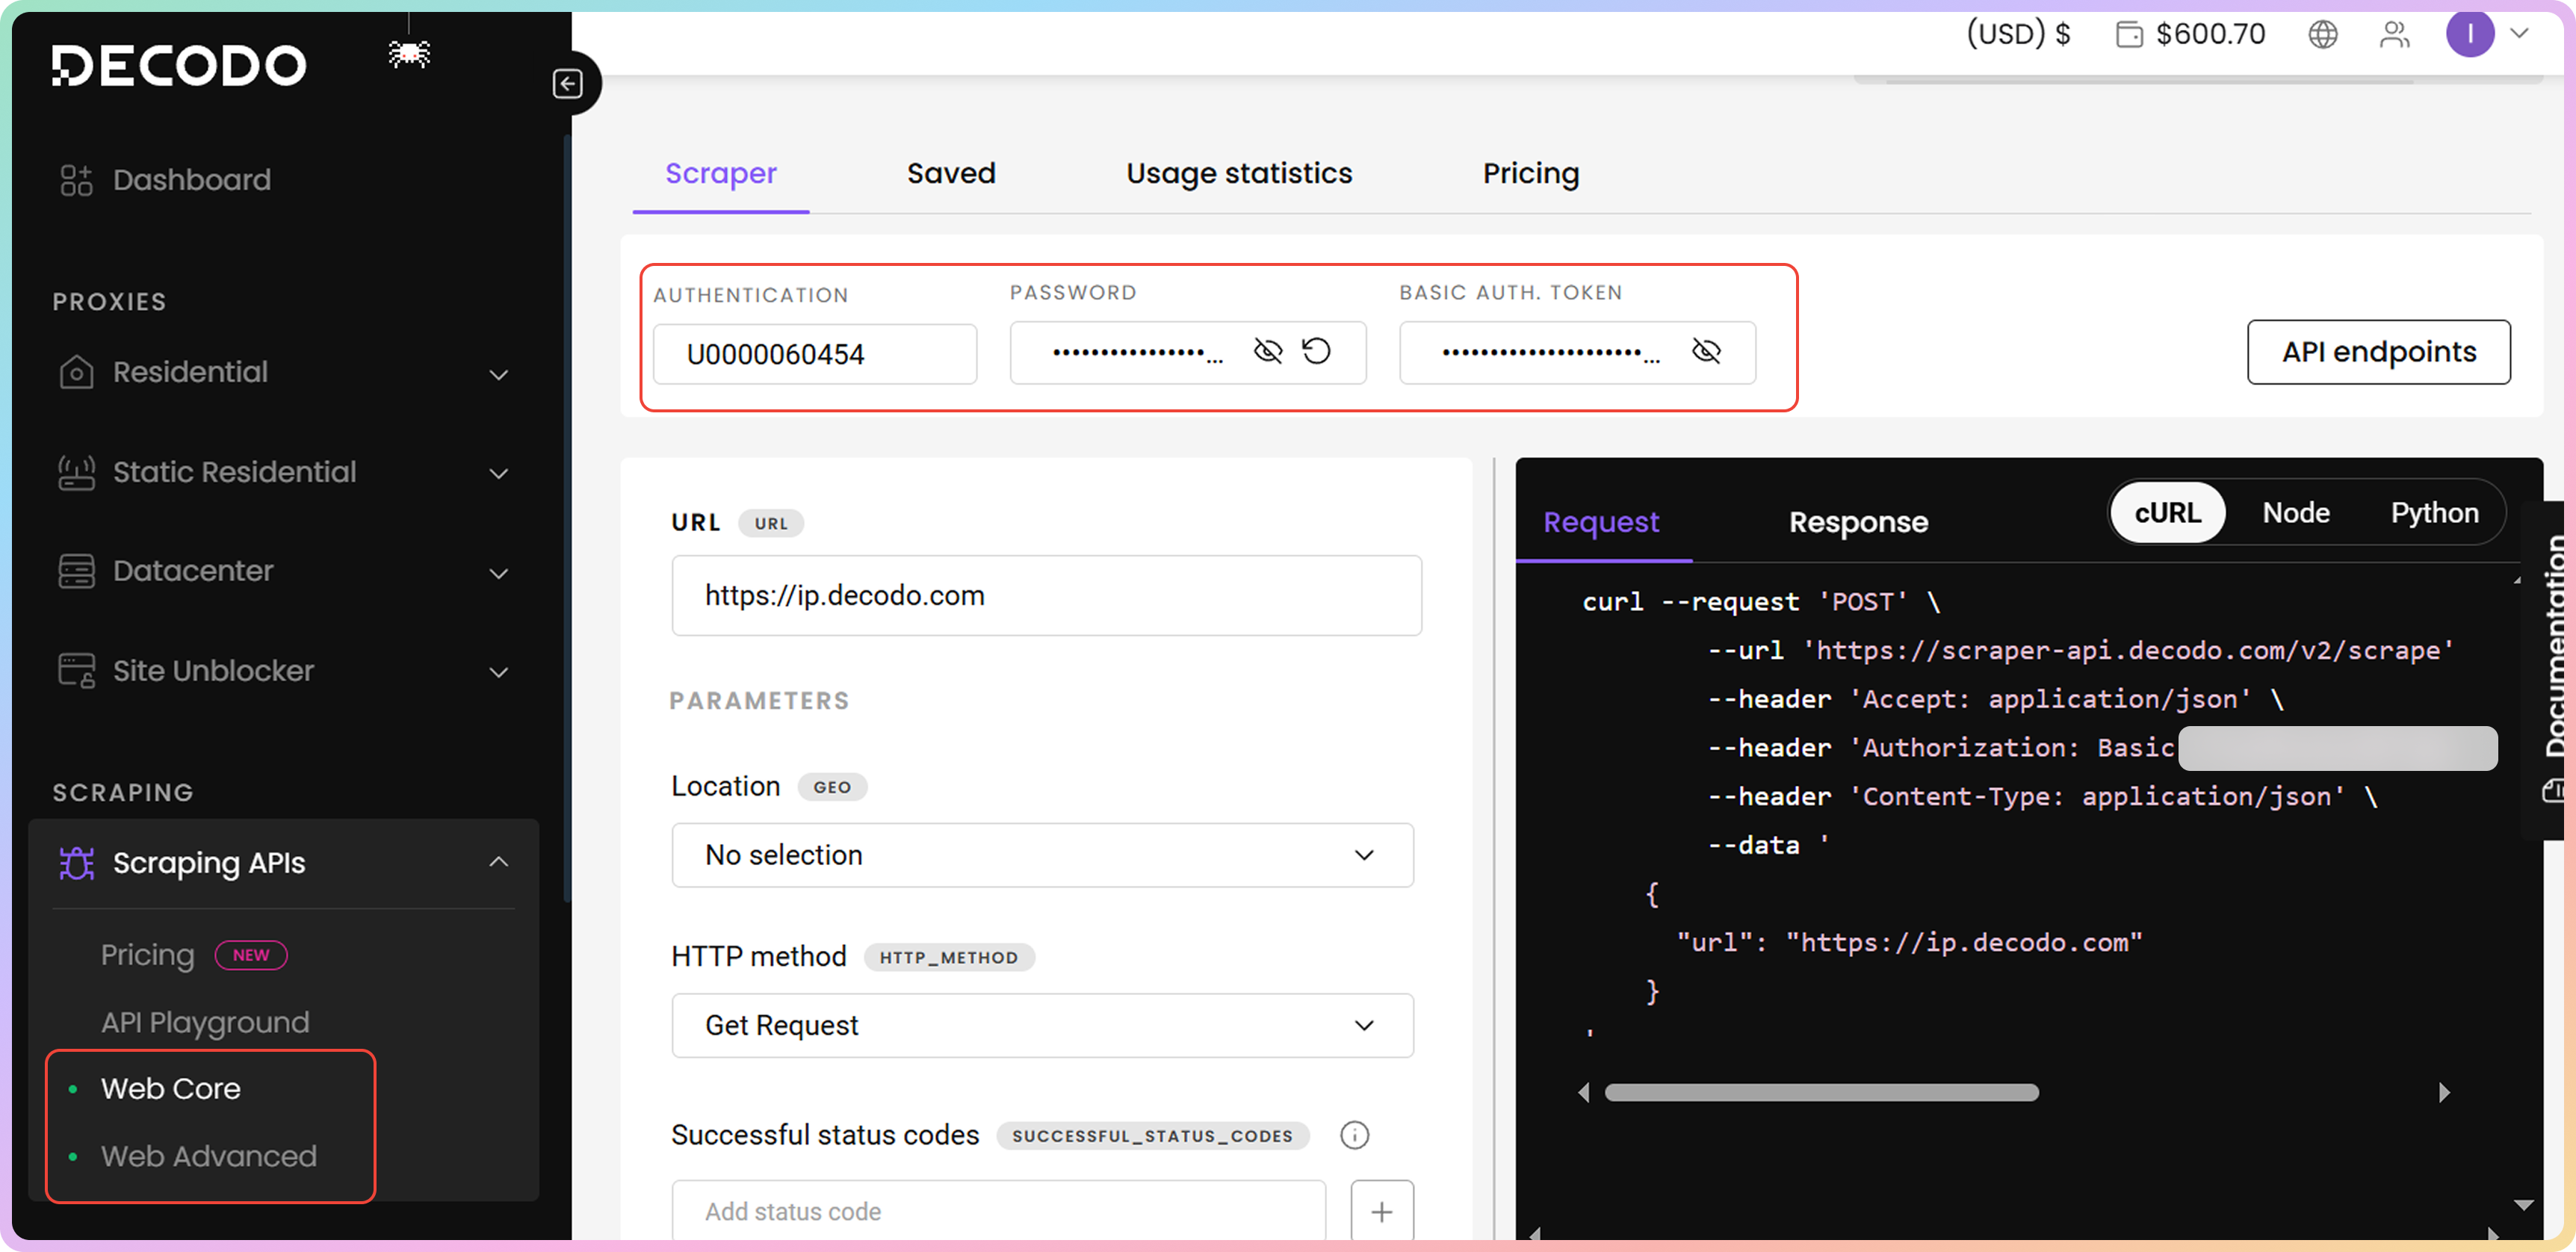
Task: Open the HTTP method dropdown
Action: 1041,1025
